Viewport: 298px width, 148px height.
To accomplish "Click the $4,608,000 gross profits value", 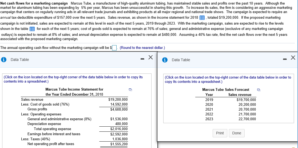I will 119,109.
